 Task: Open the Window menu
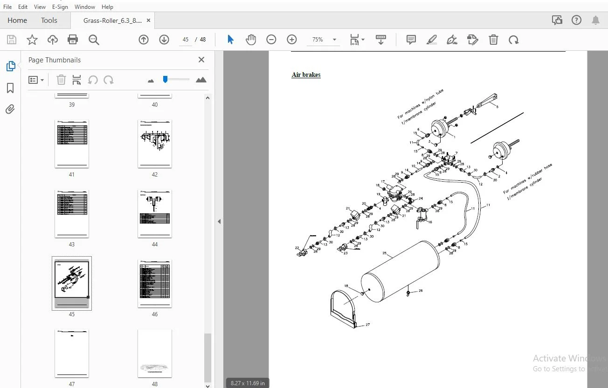click(x=85, y=7)
